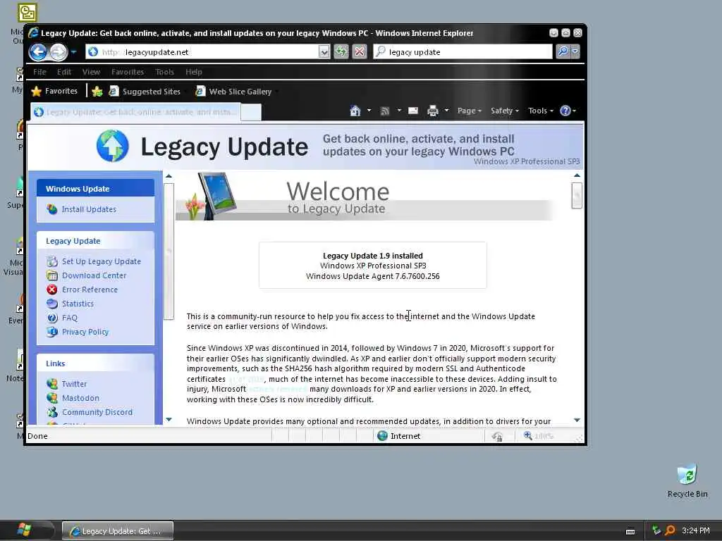Click sidebar scroll down arrow
The width and height of the screenshot is (722, 541).
(169, 420)
